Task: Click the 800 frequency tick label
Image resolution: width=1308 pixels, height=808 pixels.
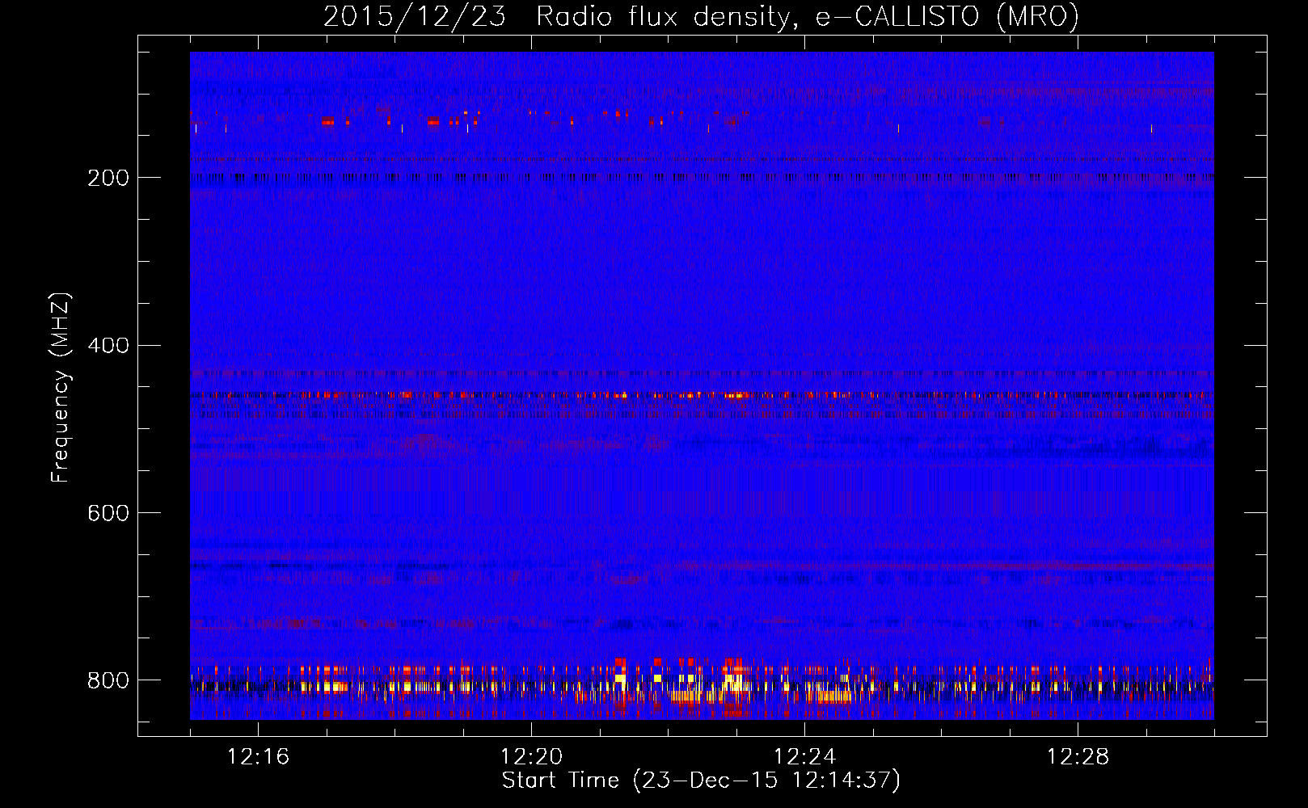Action: point(108,680)
